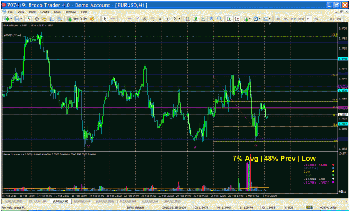Select the H4 timeframe button

pos(316,19)
